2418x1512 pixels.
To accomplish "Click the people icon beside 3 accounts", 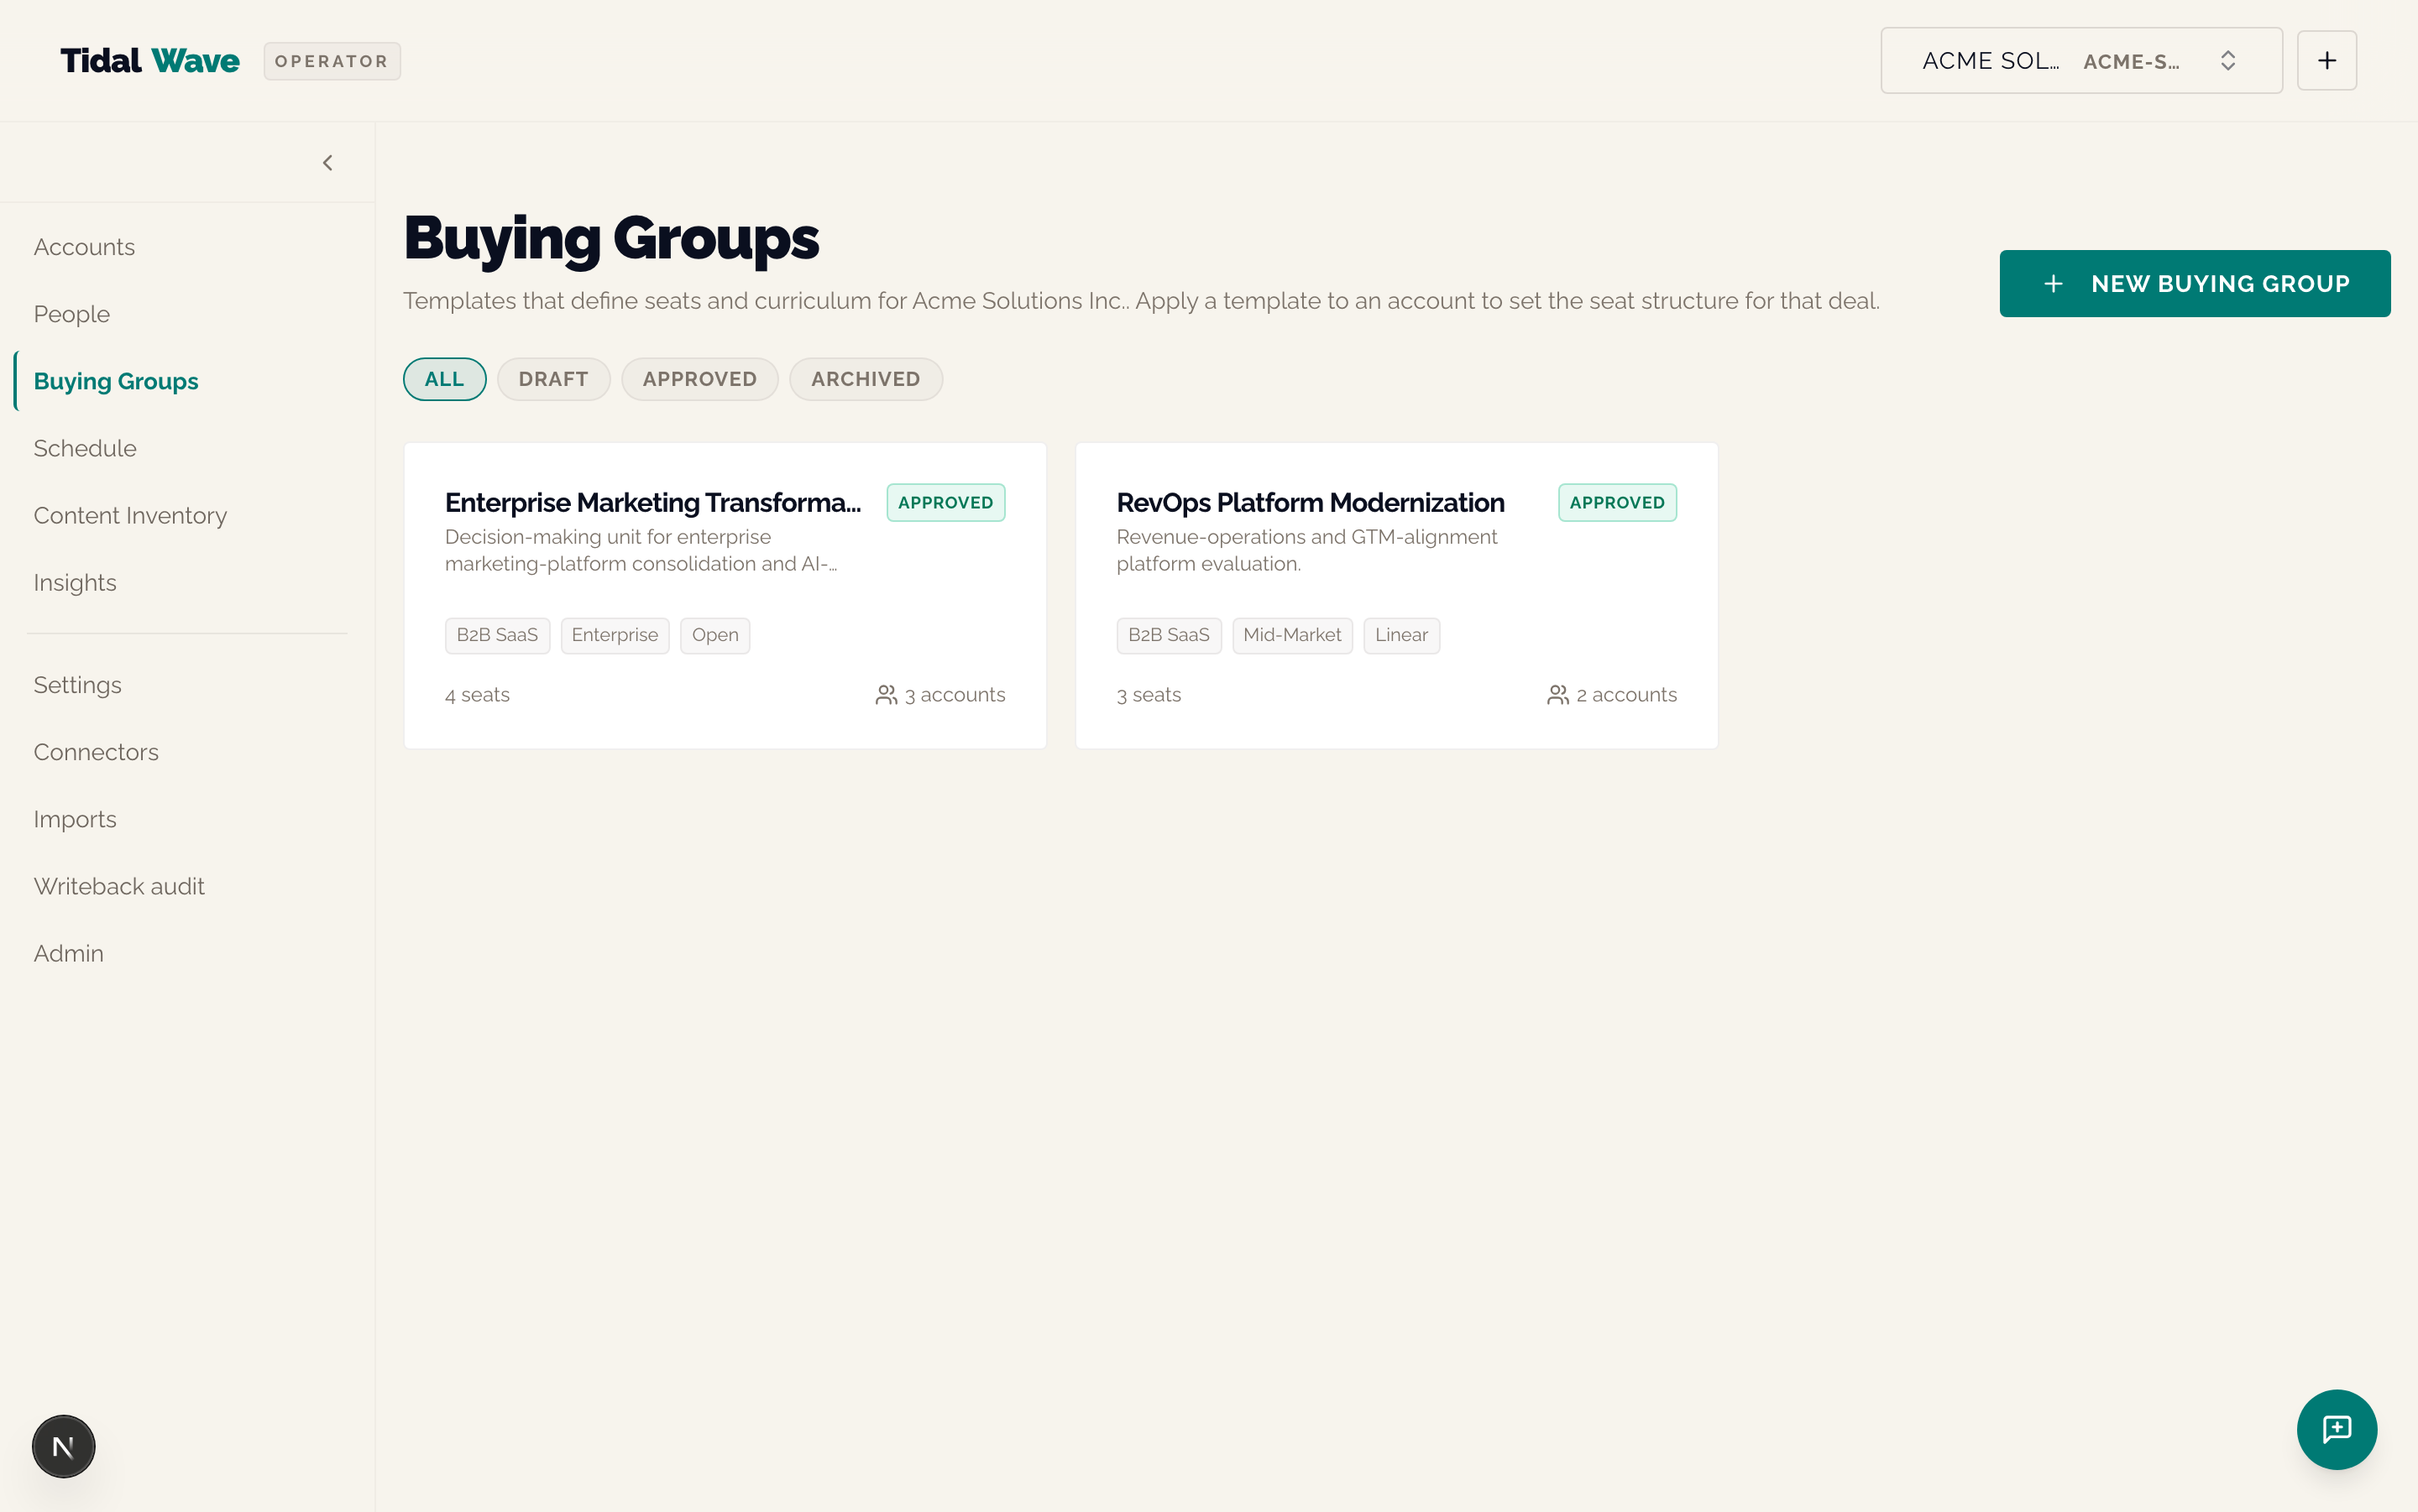I will (886, 694).
